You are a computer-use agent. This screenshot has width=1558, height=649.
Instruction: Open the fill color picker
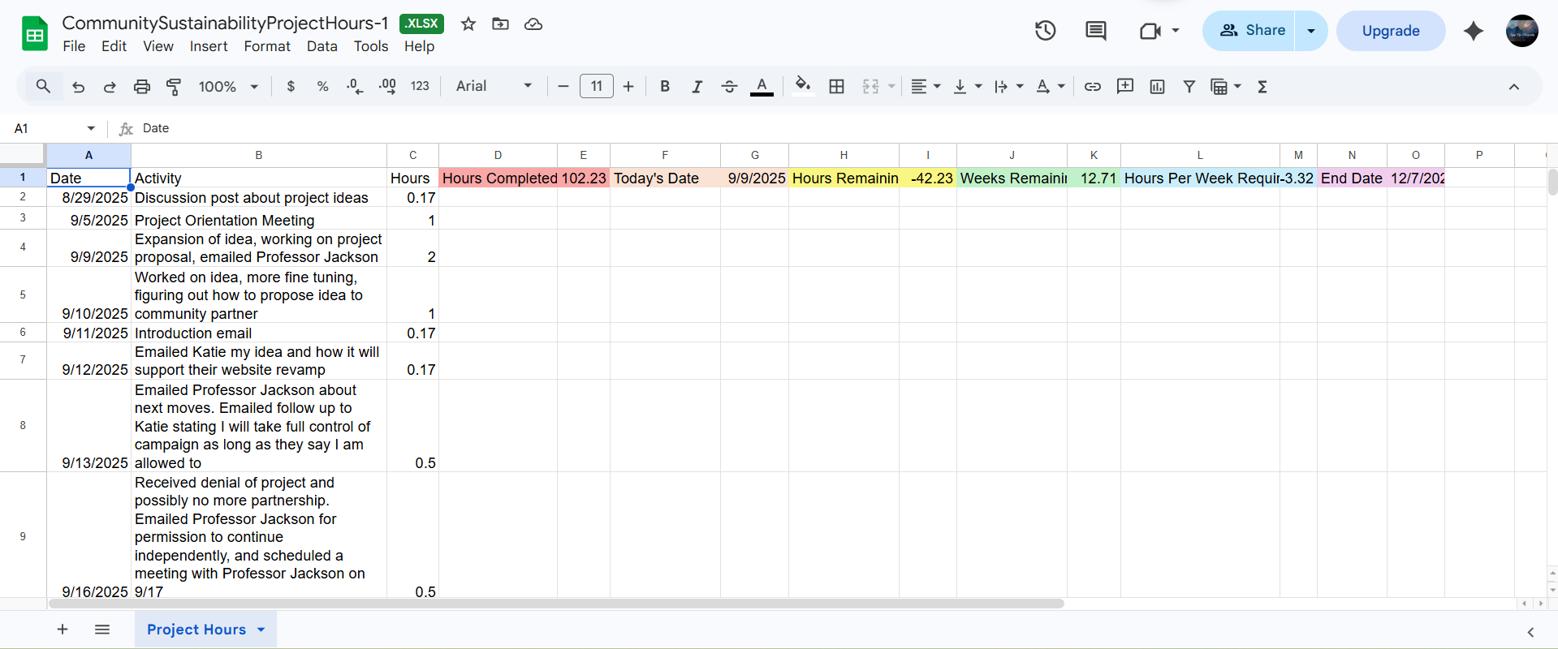click(803, 87)
